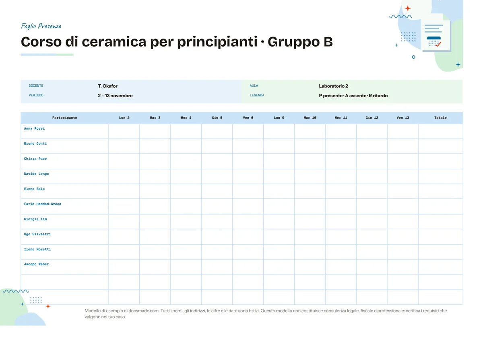Screen dimensions: 483x341
Task: Click the legend 'P presente · A assente · R ritardo'
Action: pos(353,96)
